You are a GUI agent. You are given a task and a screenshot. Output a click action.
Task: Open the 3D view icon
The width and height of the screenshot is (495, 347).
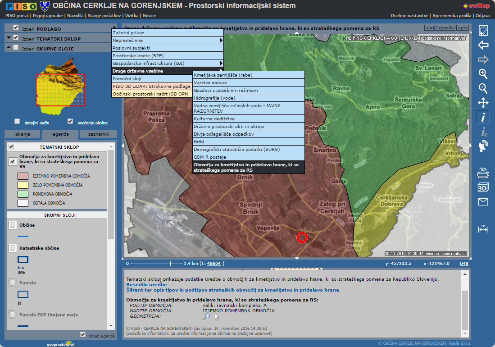483,187
